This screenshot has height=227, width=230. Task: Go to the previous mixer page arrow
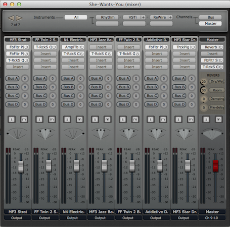pos(11,18)
